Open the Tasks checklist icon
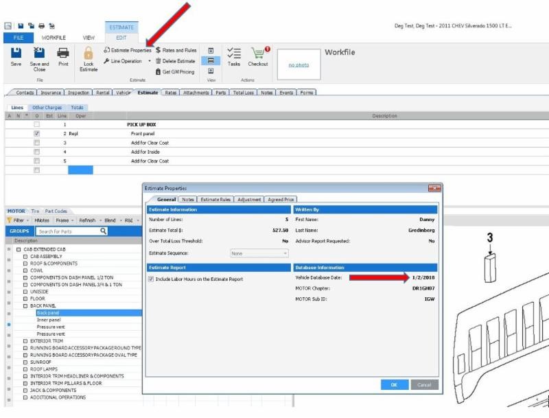The image size is (549, 418). [x=234, y=54]
